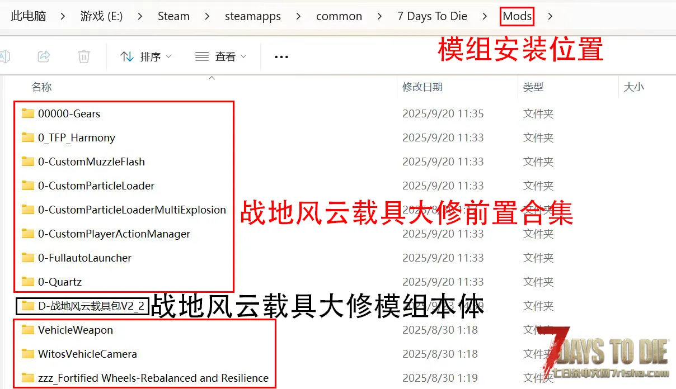Click the rename icon in toolbar
This screenshot has width=676, height=389.
click(x=4, y=56)
